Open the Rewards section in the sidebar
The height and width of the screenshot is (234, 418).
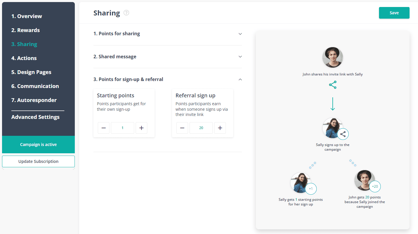(25, 30)
